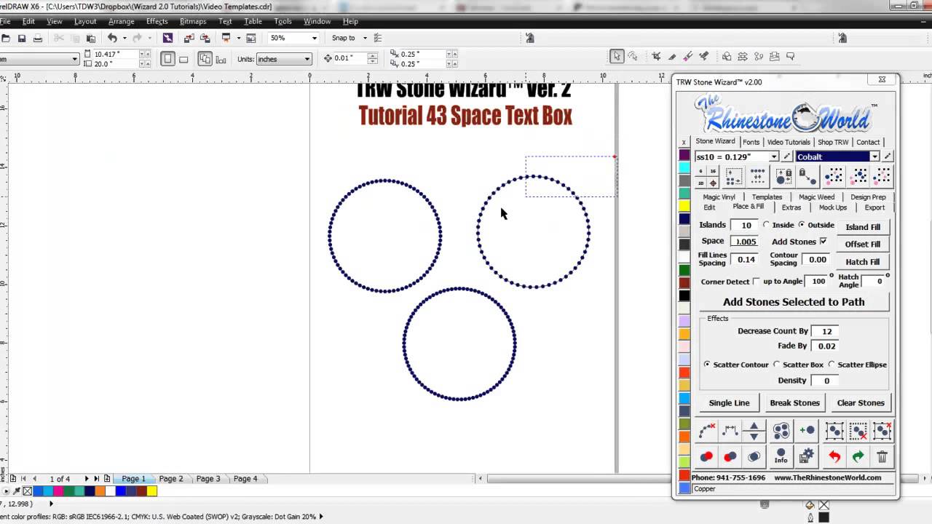This screenshot has width=932, height=524.
Task: Click the Undo arrow in CorelDRAW toolbar
Action: (112, 38)
